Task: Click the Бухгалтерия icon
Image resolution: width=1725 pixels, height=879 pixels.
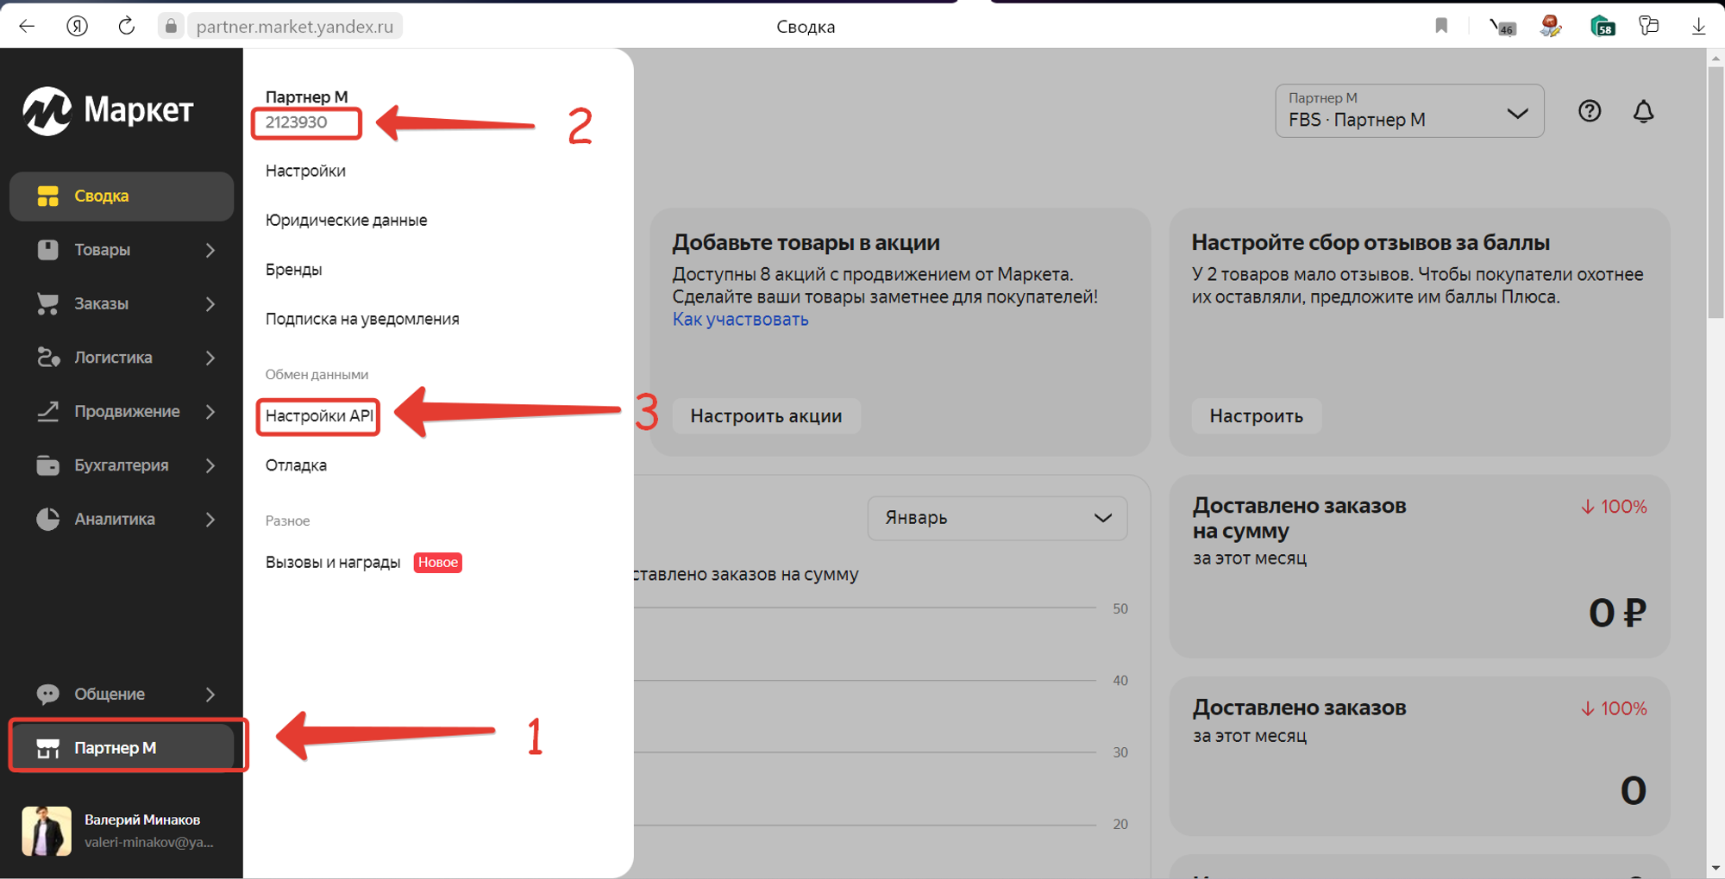Action: (47, 464)
